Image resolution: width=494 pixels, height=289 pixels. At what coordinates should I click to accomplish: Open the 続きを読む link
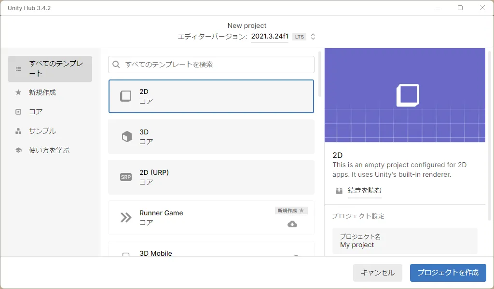point(364,191)
